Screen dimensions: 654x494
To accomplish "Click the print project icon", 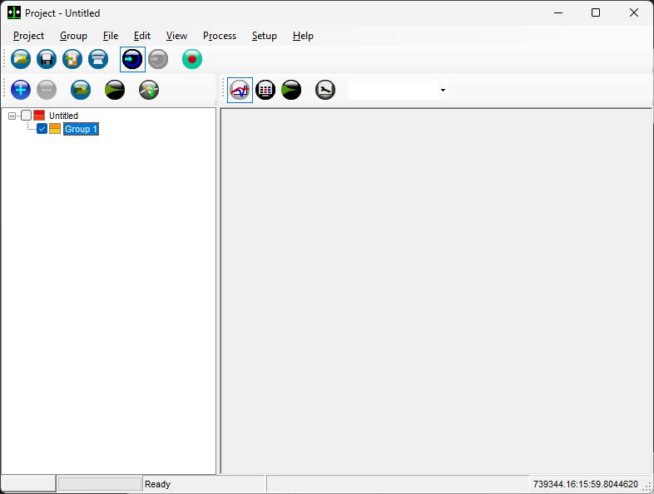I will [98, 59].
